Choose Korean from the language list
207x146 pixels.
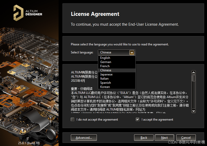coord(117,87)
